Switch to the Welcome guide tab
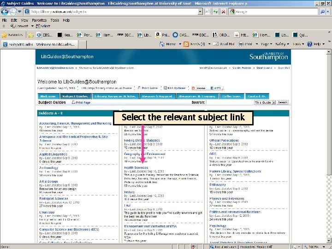This screenshot has width=332, height=249. [x=48, y=96]
